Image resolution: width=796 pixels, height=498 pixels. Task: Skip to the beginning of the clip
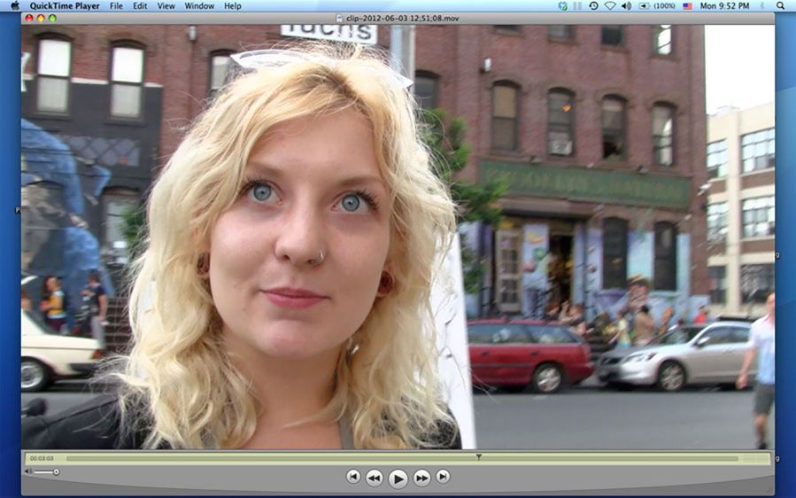click(x=353, y=477)
